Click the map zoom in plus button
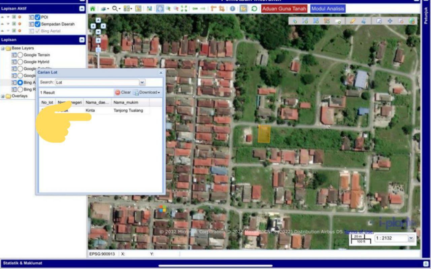Screen dimensions: 431x269 pos(98,40)
